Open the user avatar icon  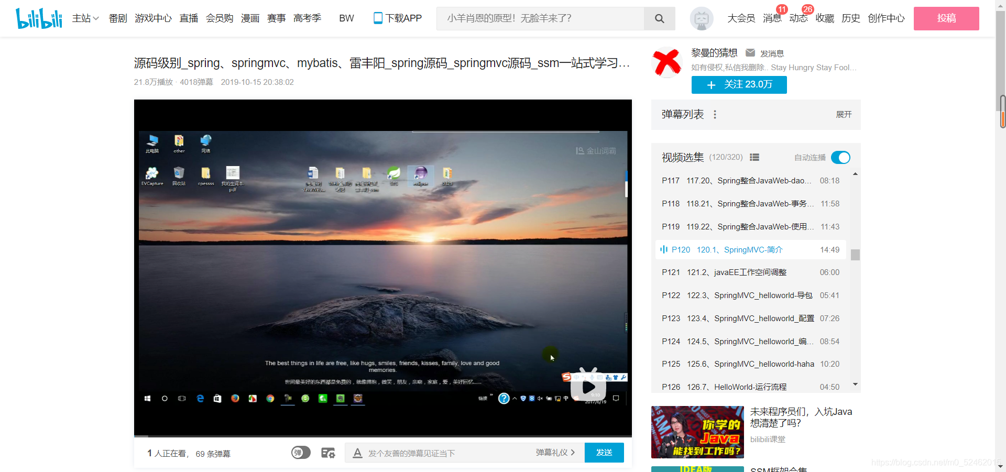[x=702, y=18]
